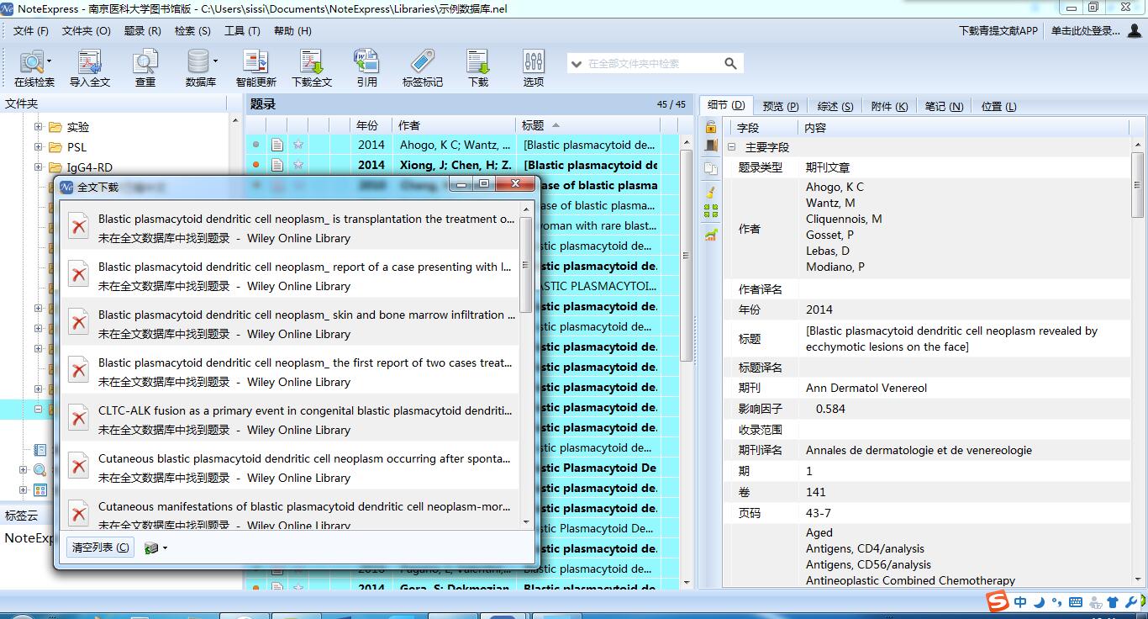The height and width of the screenshot is (619, 1148).
Task: Click the magnifier search node icon in folder tree
Action: (x=39, y=470)
